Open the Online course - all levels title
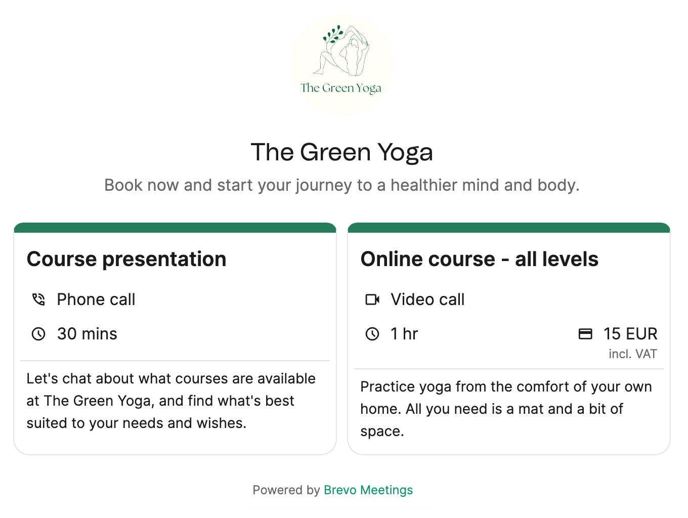Screen dimensions: 688x518 pos(479,259)
